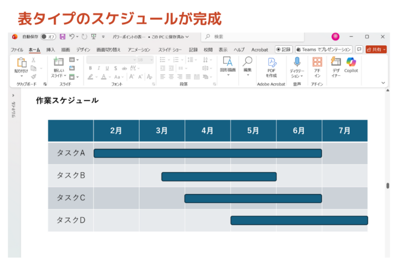Screen dimensions: 398x272
Task: Open the font name combo box
Action: (x=111, y=60)
